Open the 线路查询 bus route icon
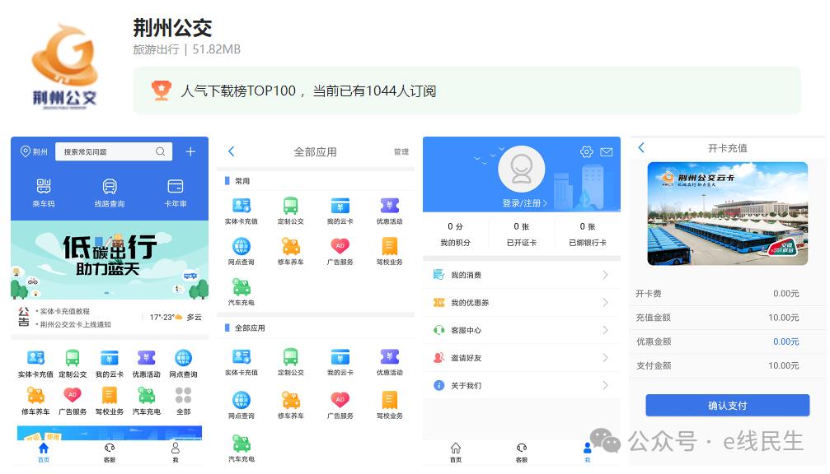This screenshot has width=830, height=474. tap(110, 186)
